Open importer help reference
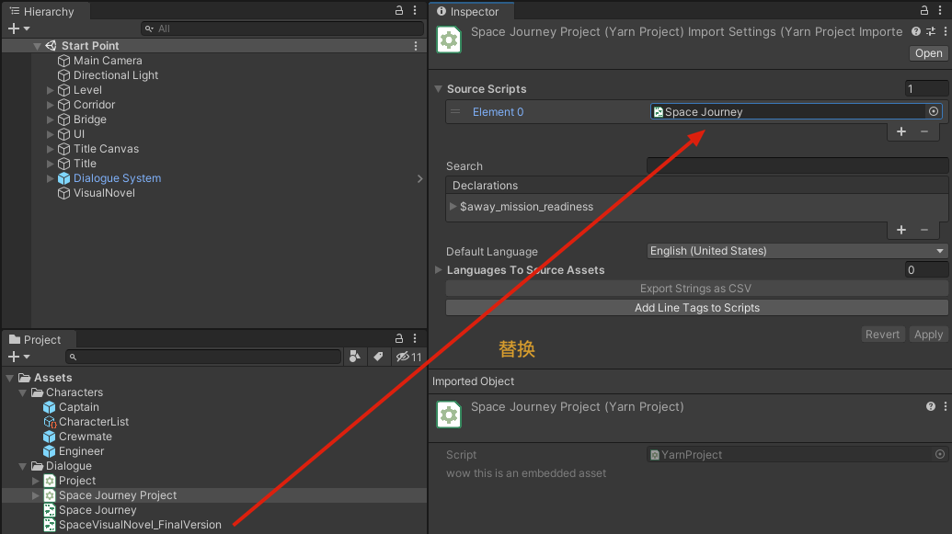Screen dimensions: 952x534 click(x=915, y=31)
